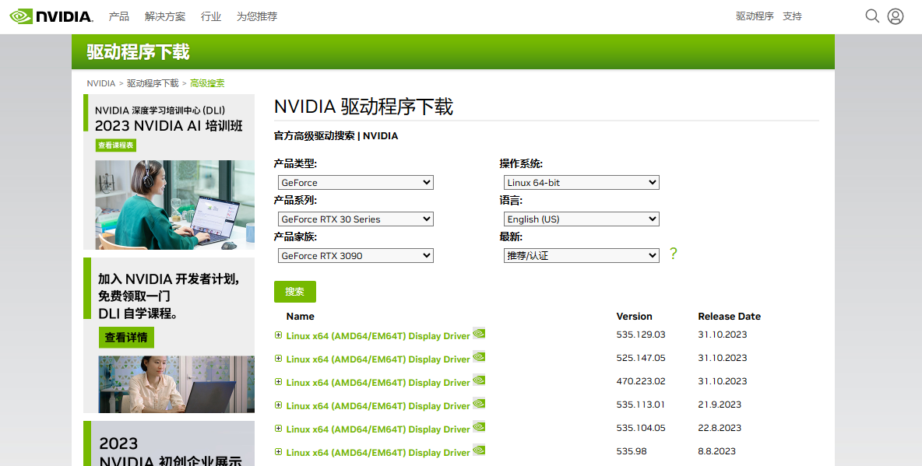Viewport: 922px width, 466px height.
Task: Click the 查看课程表 button
Action: tap(116, 145)
